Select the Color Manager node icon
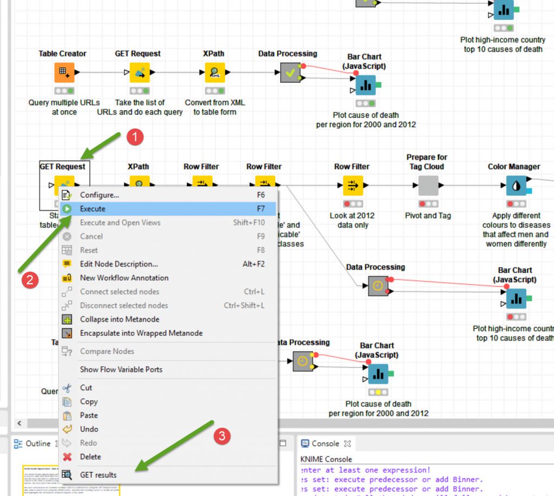The width and height of the screenshot is (554, 496). point(516,185)
